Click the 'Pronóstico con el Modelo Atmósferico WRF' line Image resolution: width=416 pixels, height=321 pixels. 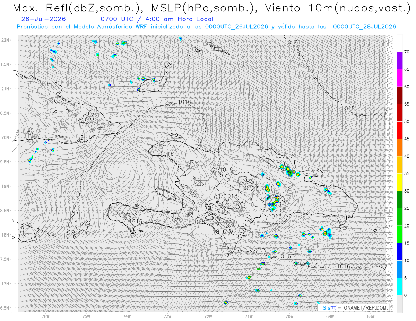[x=206, y=27]
